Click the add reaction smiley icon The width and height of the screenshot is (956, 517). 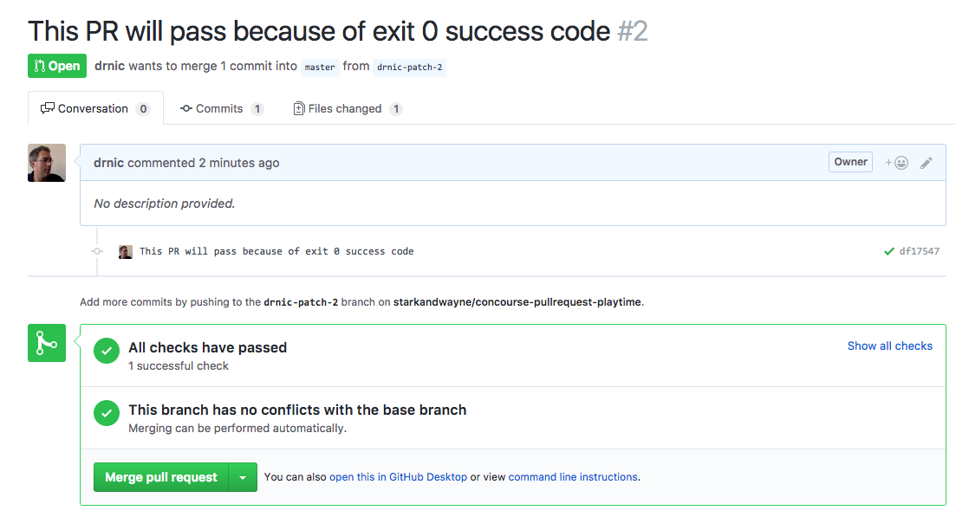click(x=897, y=163)
